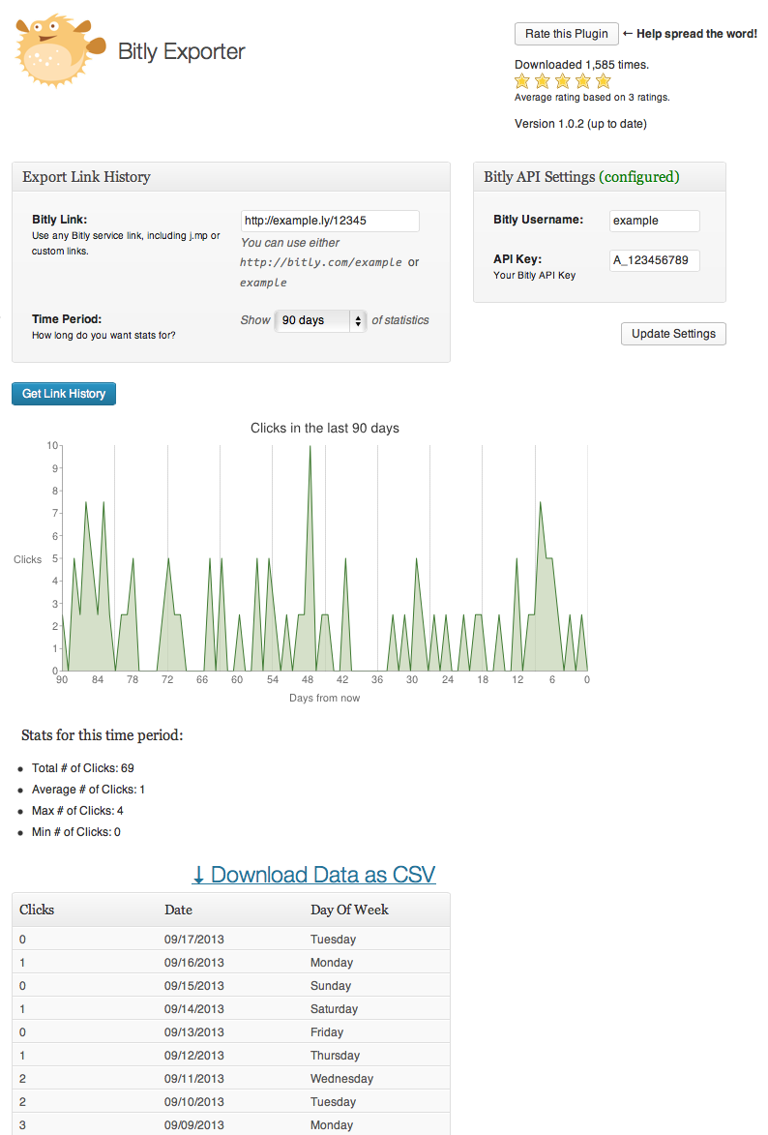This screenshot has height=1135, width=768.
Task: Click the Export Link History panel header
Action: click(231, 177)
